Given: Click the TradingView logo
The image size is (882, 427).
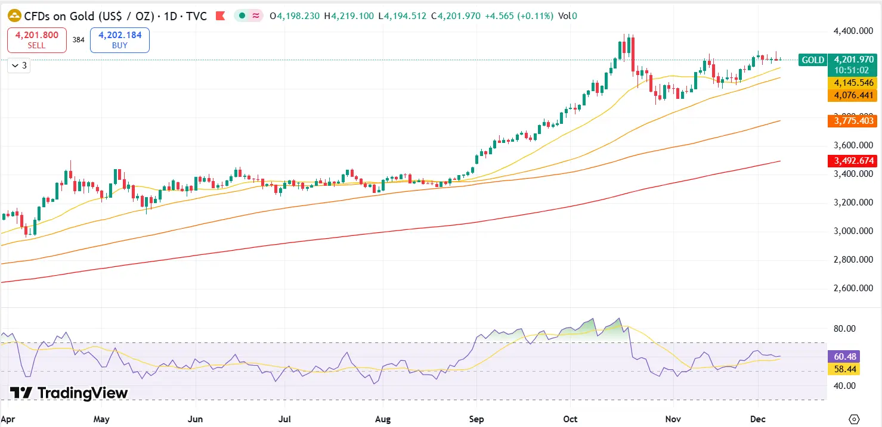Looking at the screenshot, I should coord(67,393).
